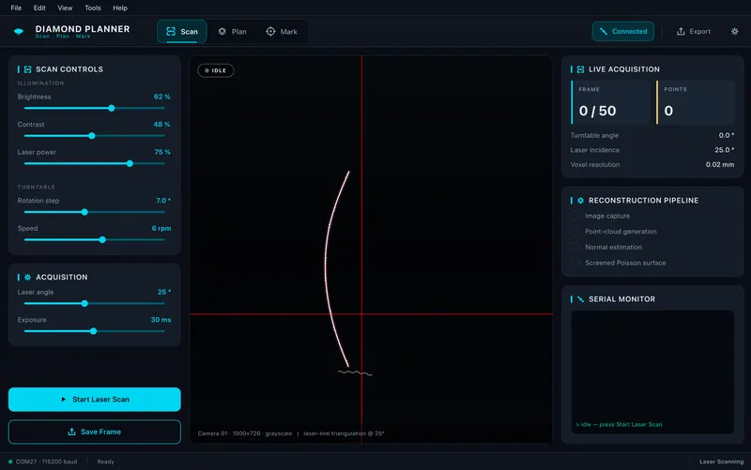Click the Speed value 6 rpm
Viewport: 751px width, 470px height.
pyautogui.click(x=161, y=228)
